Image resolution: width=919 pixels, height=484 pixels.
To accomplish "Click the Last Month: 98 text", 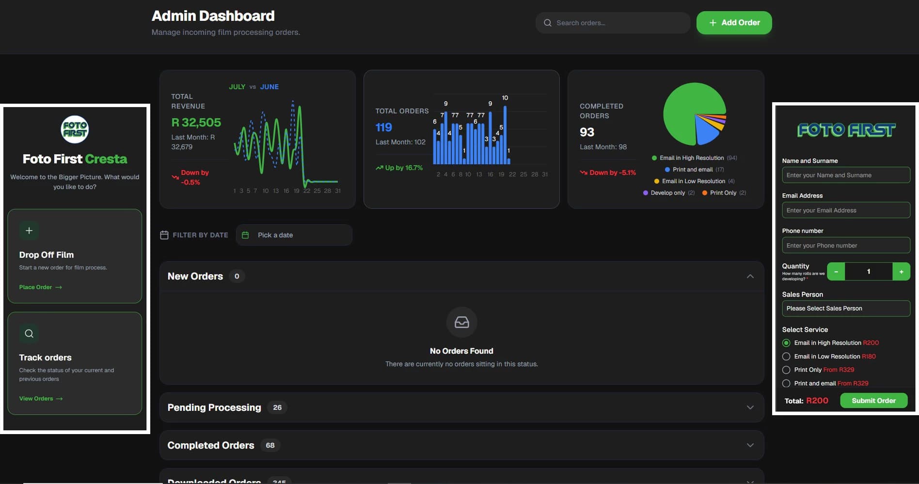I will (x=603, y=147).
